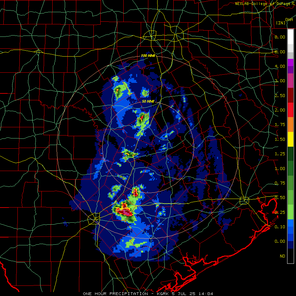The height and width of the screenshot is (296, 296).
Task: Click the 100 NMI range ring label
Action: (x=148, y=56)
